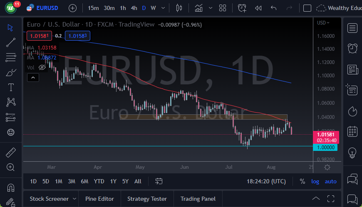
Task: Toggle the percent scale mode
Action: click(x=302, y=181)
